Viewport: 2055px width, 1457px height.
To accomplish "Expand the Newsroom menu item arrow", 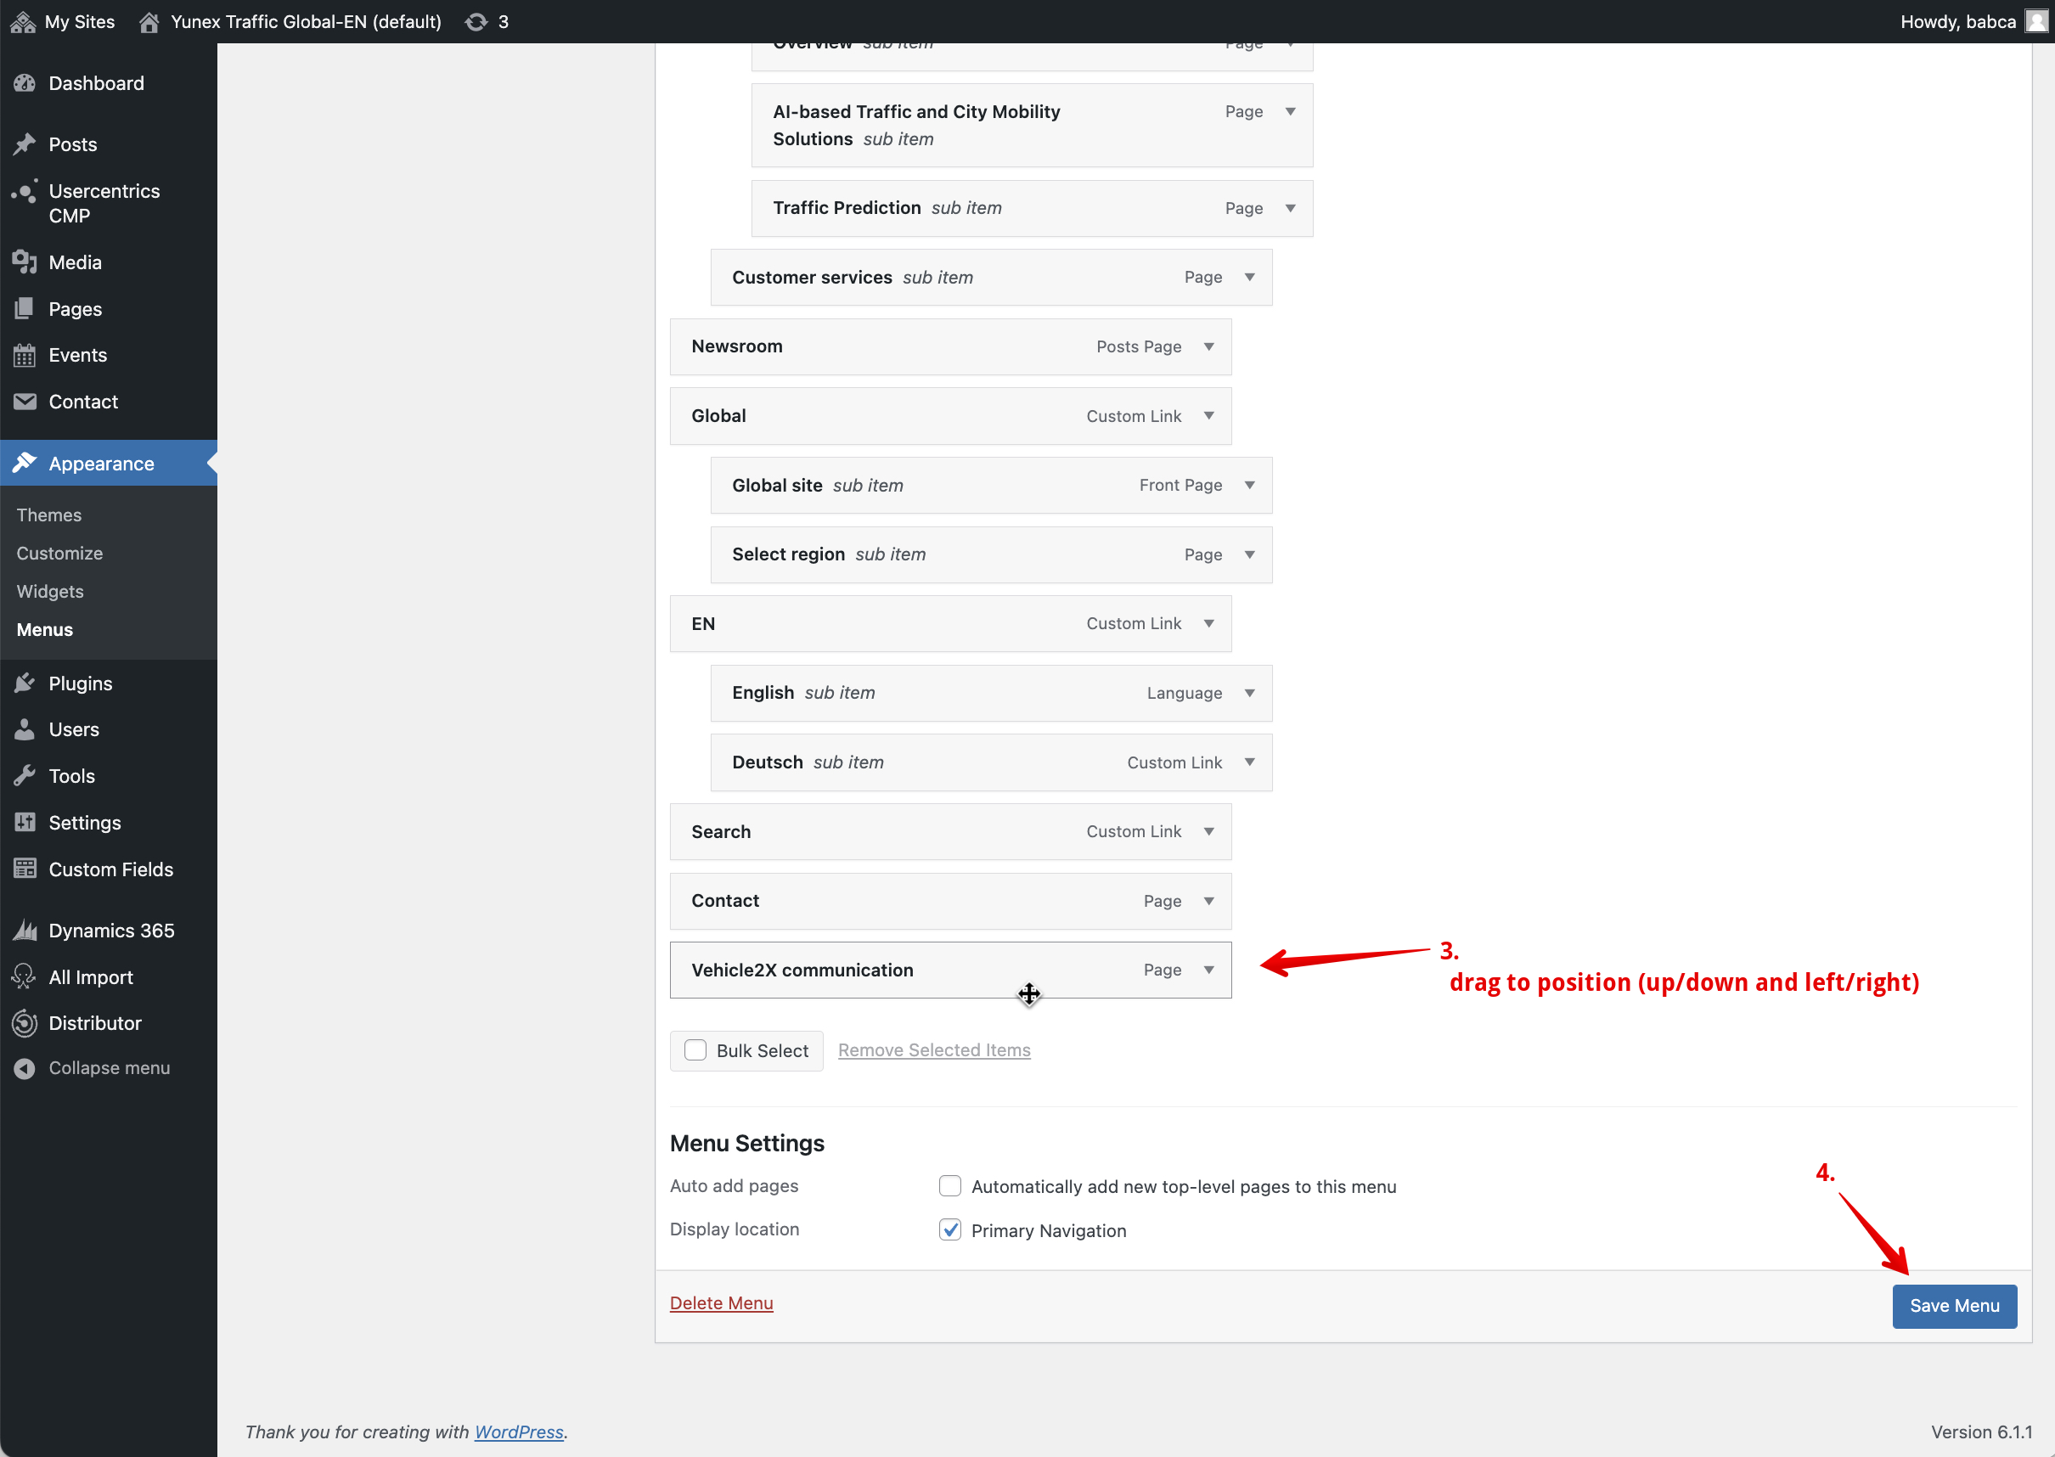I will pos(1208,346).
